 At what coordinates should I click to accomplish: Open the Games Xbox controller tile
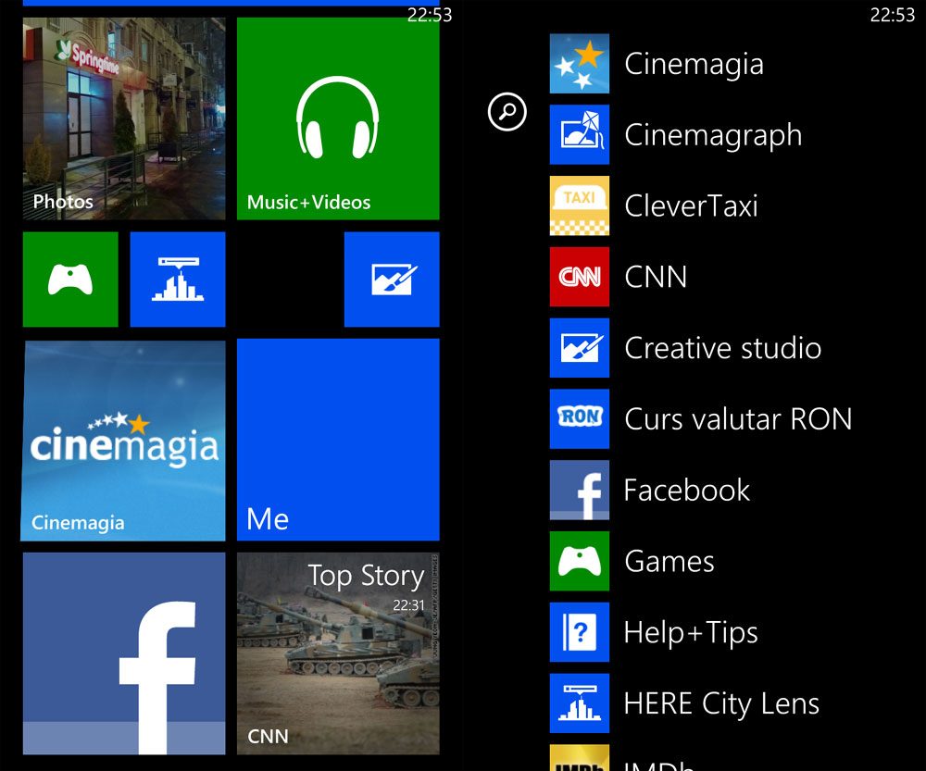click(x=70, y=280)
